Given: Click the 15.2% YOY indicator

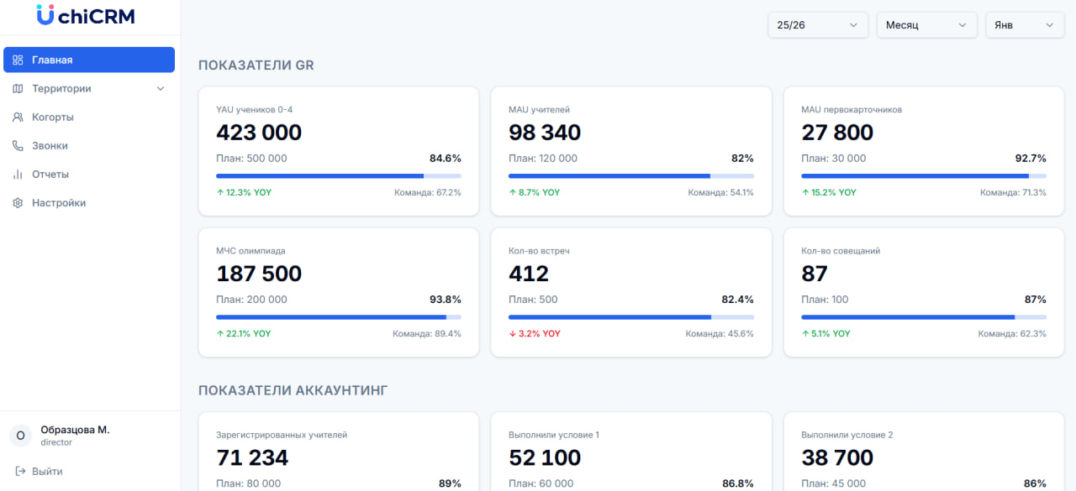Looking at the screenshot, I should 829,192.
